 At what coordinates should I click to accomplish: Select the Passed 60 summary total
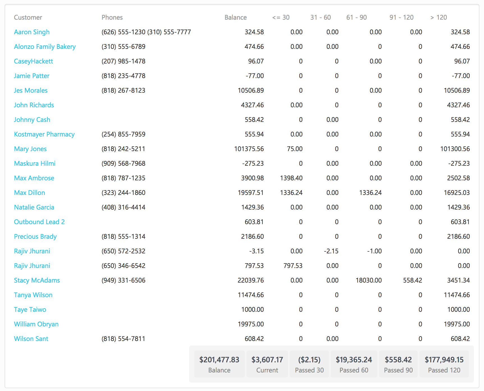[x=354, y=364]
